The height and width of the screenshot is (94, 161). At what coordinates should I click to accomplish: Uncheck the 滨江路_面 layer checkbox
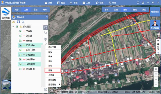[x=20, y=69]
